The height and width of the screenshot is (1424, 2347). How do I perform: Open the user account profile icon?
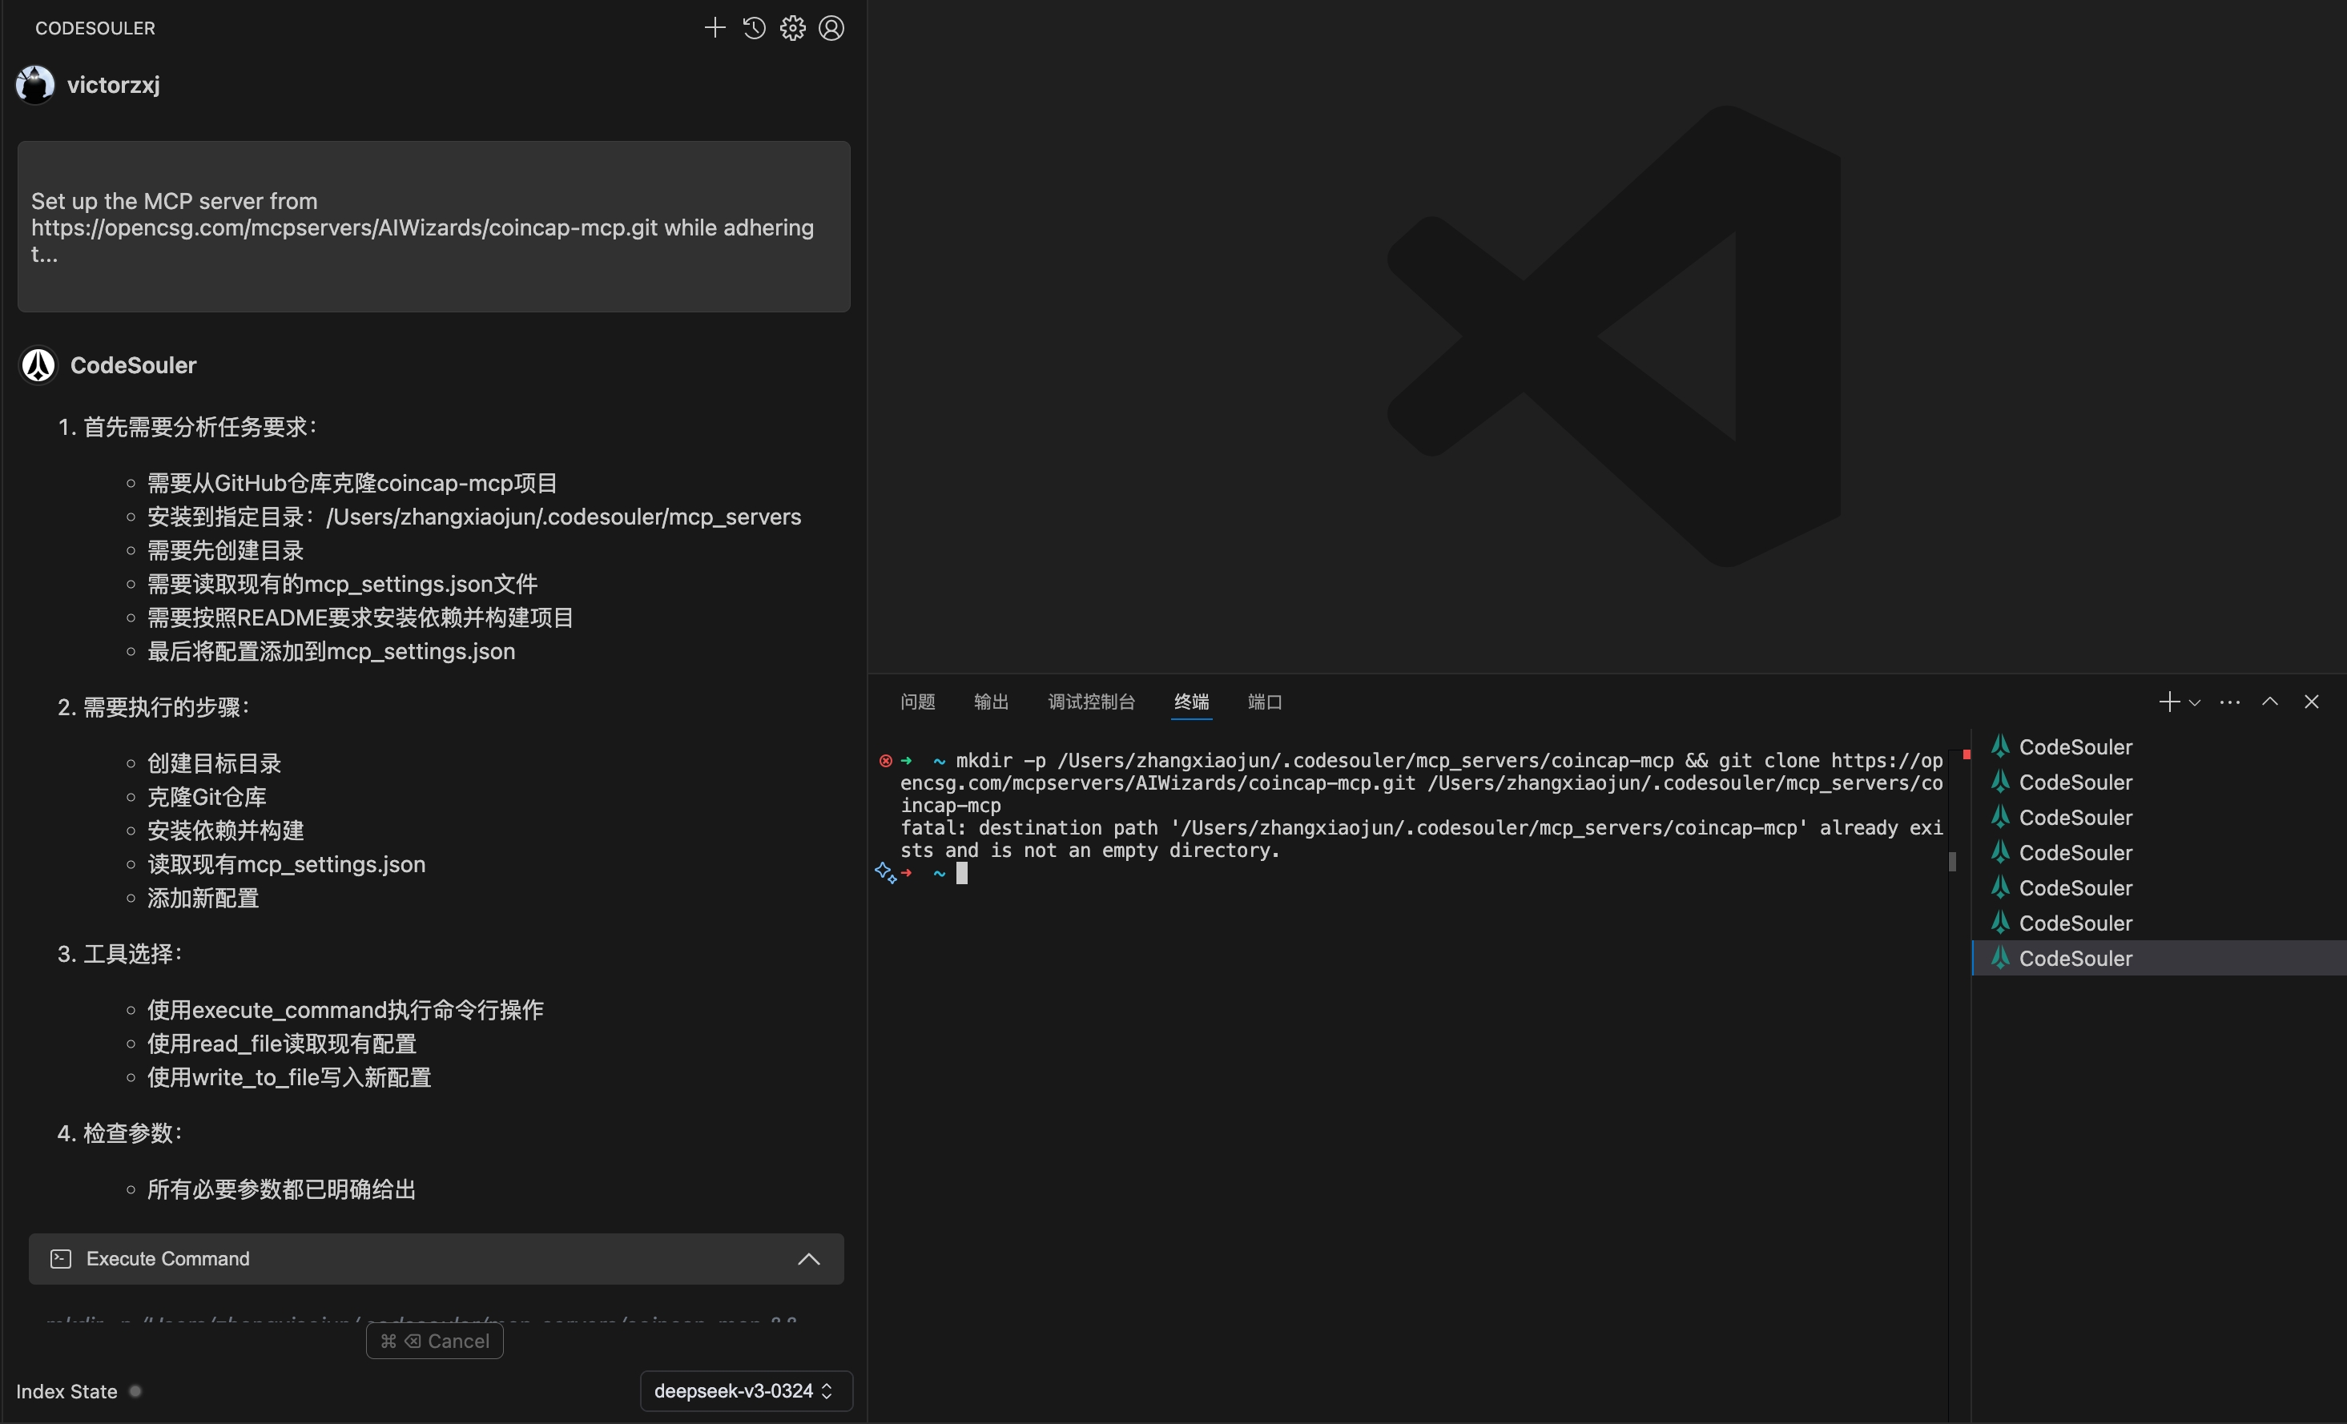(831, 27)
